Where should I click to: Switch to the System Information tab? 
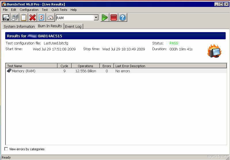tap(19, 26)
